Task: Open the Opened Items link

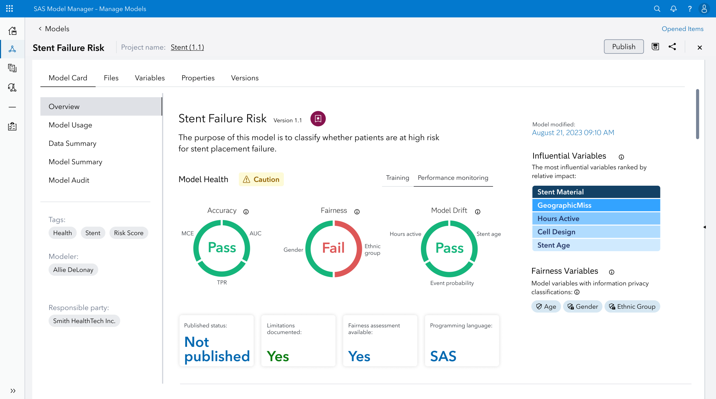Action: [682, 28]
